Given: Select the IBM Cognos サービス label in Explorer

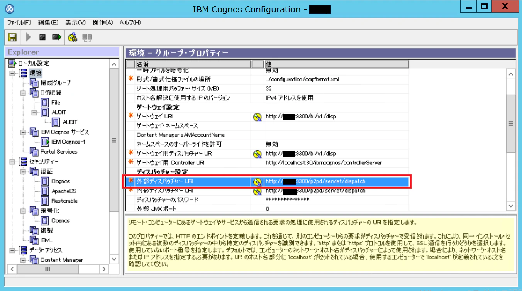Looking at the screenshot, I should pyautogui.click(x=64, y=132).
